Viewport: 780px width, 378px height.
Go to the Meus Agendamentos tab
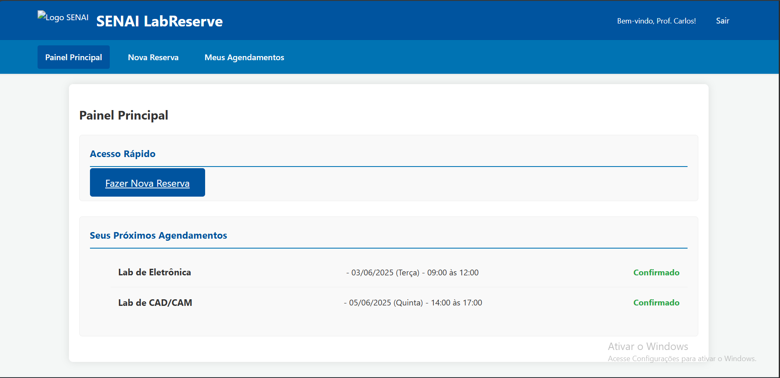[x=244, y=57]
